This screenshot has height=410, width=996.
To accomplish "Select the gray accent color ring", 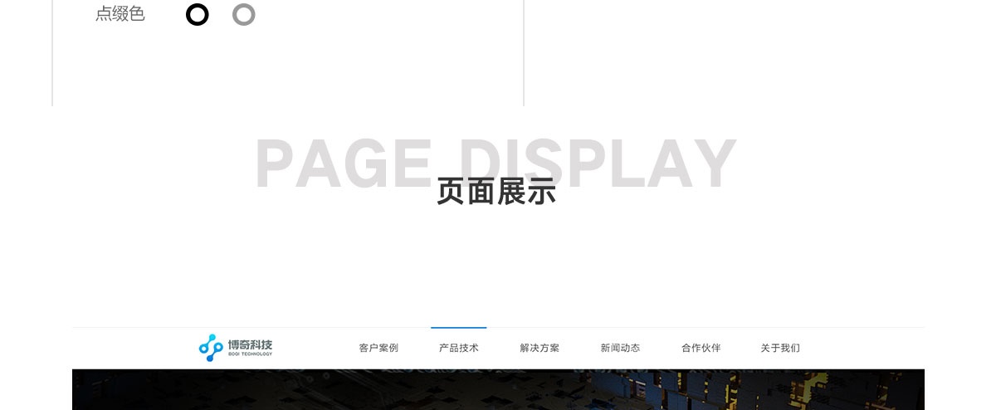I will tap(244, 14).
